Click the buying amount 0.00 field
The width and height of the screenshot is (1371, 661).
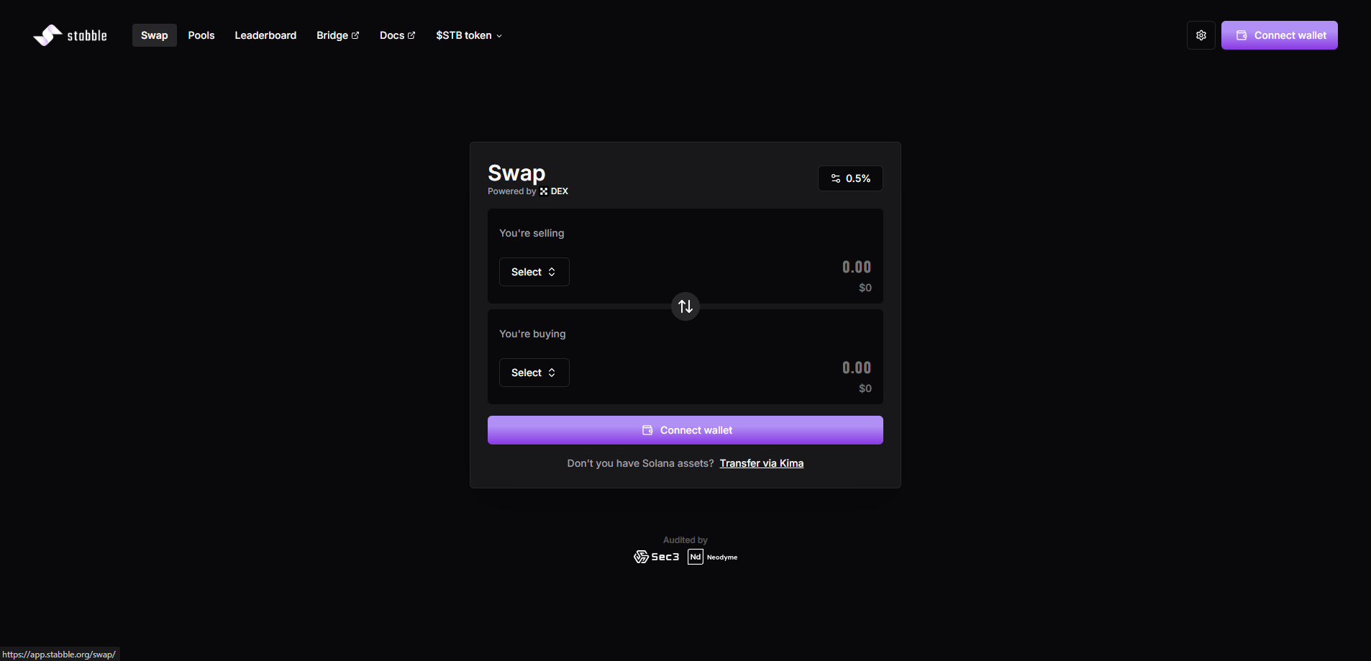click(856, 368)
